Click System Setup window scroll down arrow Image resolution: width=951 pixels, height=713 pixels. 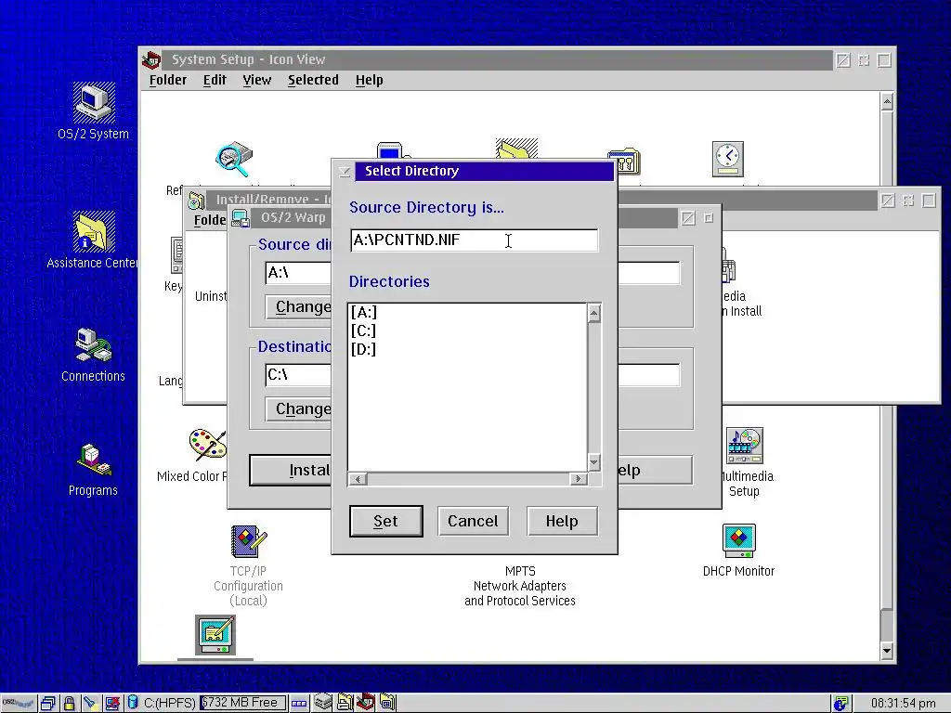tap(887, 651)
